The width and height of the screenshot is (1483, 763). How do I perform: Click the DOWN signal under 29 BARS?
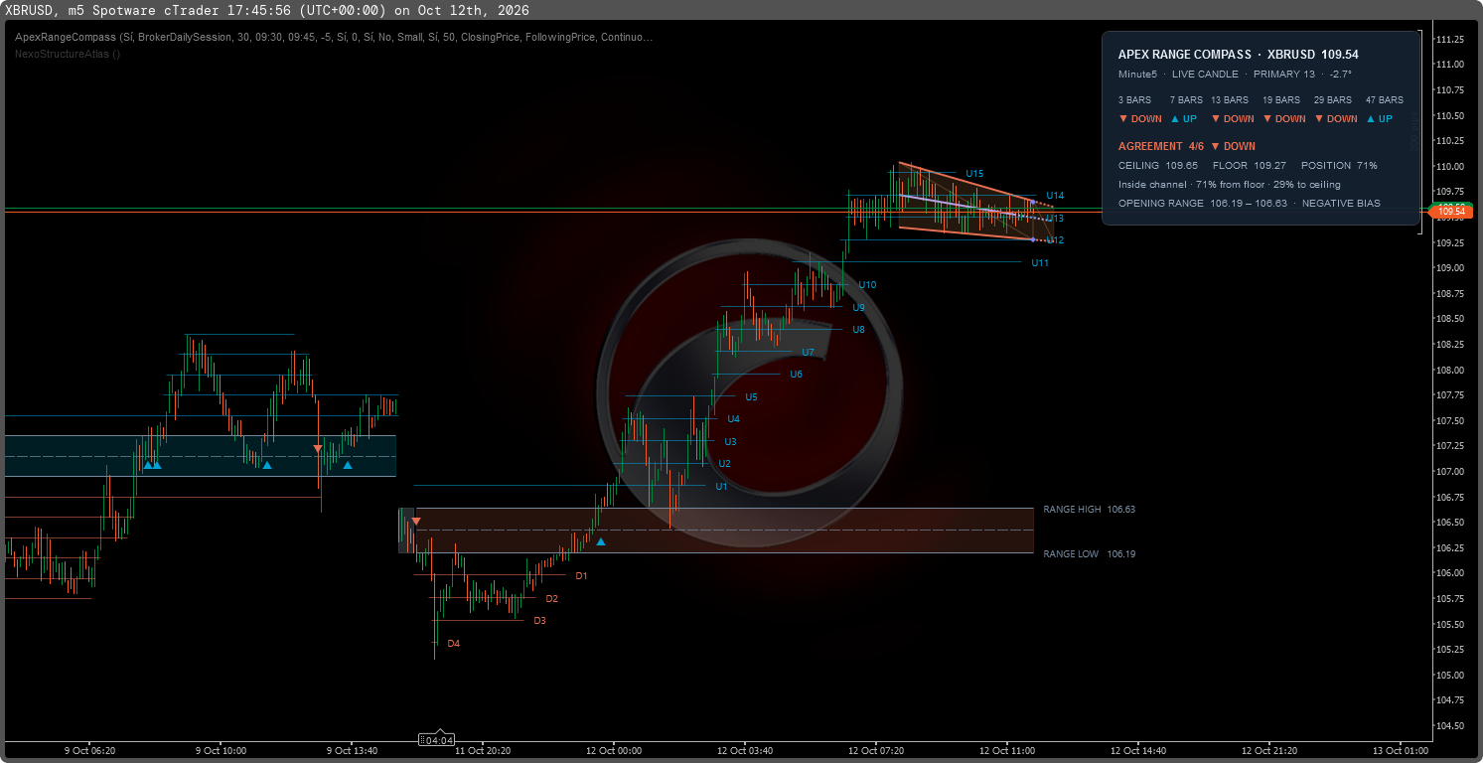1336,119
